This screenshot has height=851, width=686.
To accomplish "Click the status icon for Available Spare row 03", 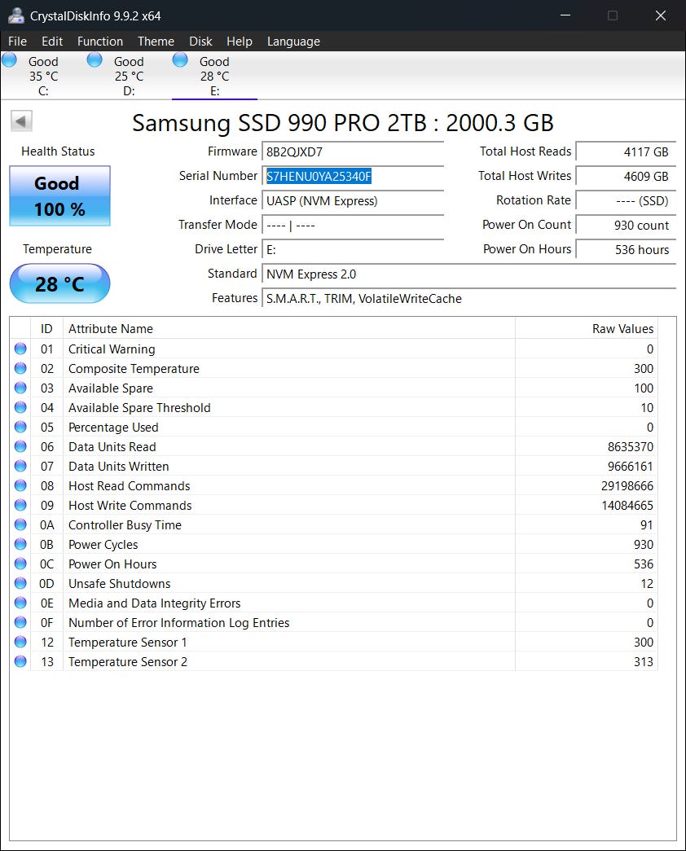I will pos(20,388).
